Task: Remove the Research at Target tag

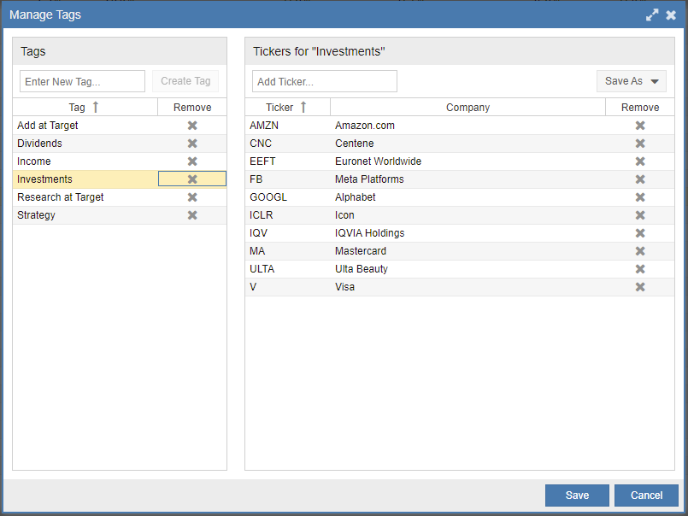Action: [192, 197]
